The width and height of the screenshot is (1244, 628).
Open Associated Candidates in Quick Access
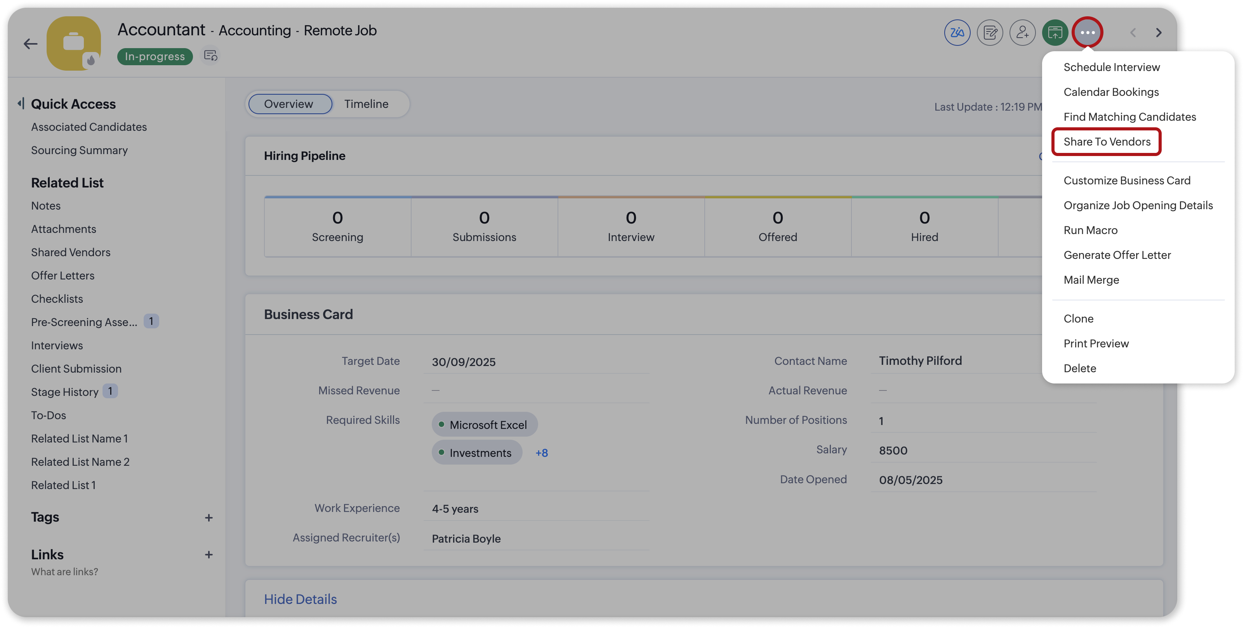pyautogui.click(x=89, y=127)
